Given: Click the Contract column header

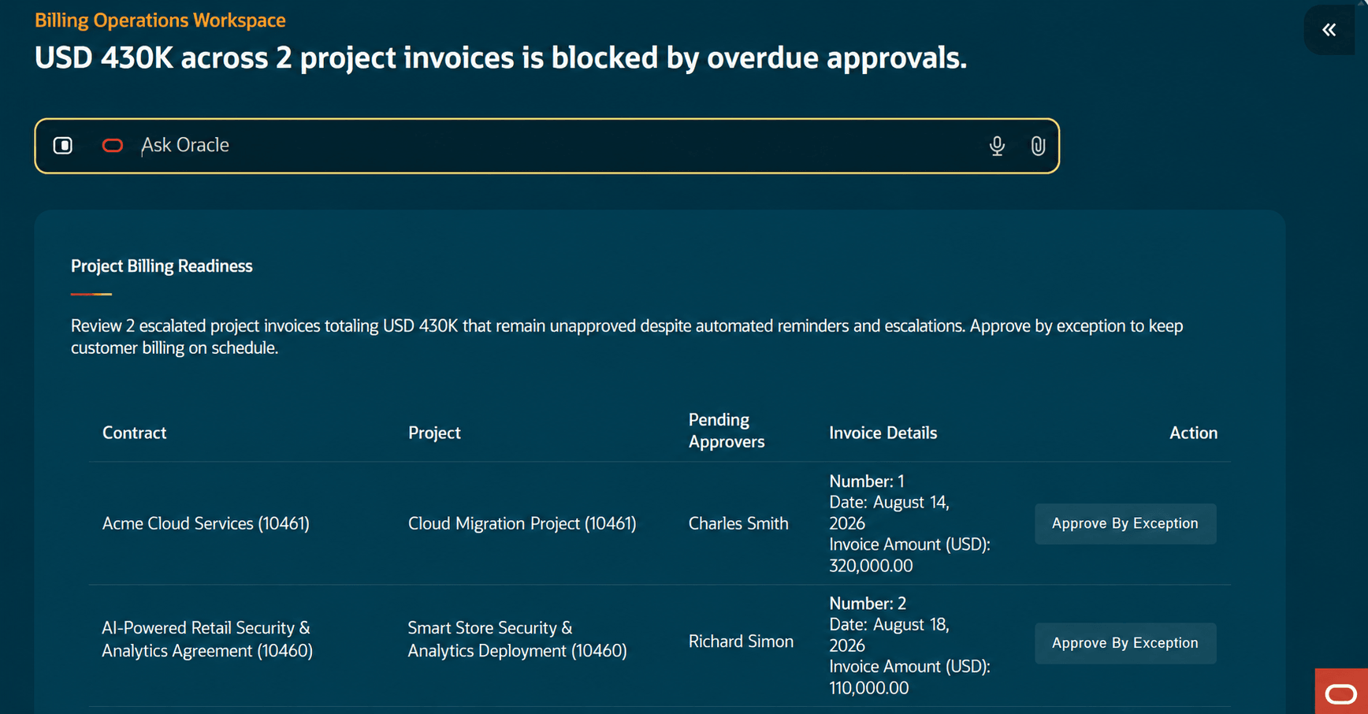Looking at the screenshot, I should click(135, 433).
